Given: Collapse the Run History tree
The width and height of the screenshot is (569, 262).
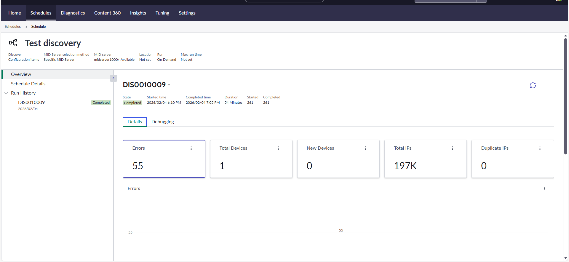Looking at the screenshot, I should (x=6, y=93).
